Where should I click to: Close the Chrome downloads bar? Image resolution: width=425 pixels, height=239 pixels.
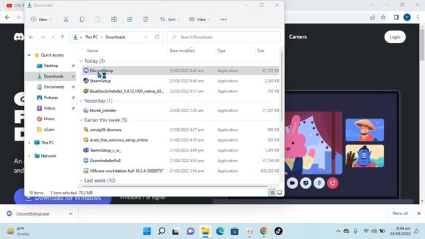[x=419, y=214]
